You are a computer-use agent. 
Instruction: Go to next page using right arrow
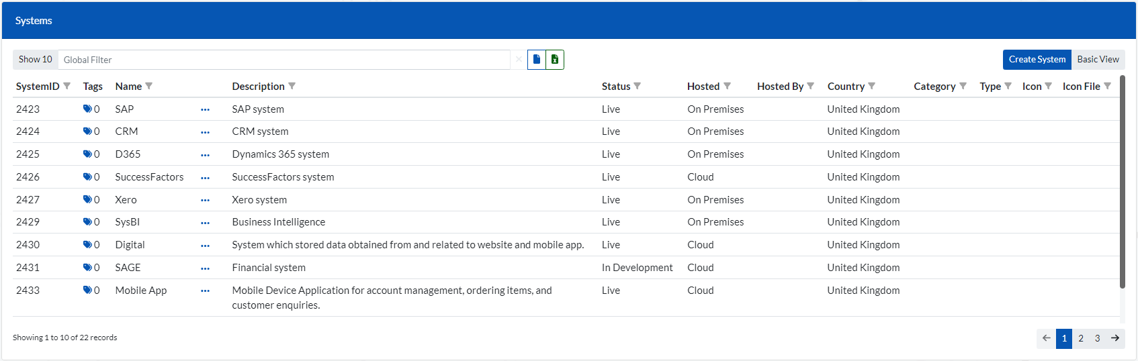click(1115, 338)
